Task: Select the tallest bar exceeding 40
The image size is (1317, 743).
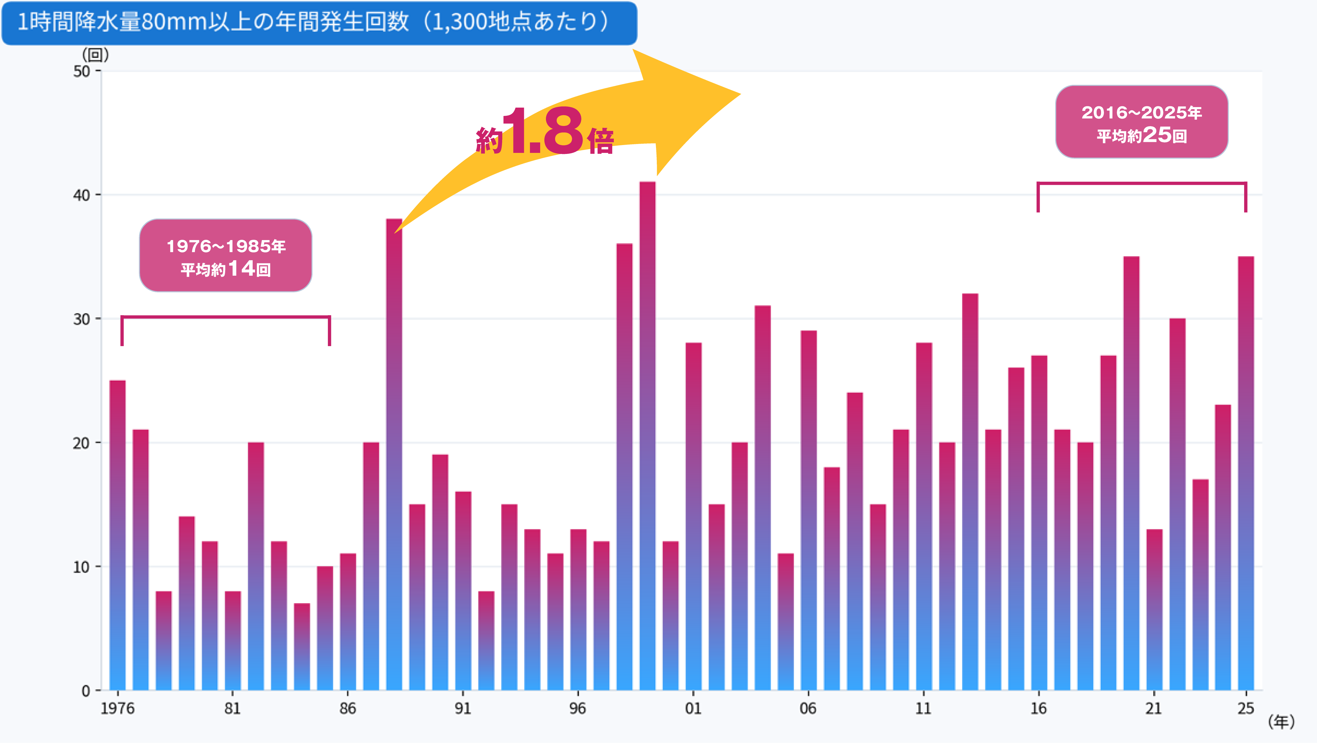Action: click(647, 436)
